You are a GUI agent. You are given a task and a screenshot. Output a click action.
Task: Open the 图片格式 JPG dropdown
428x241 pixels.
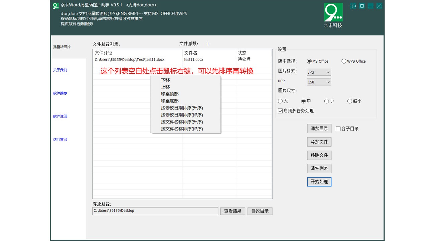(x=318, y=72)
